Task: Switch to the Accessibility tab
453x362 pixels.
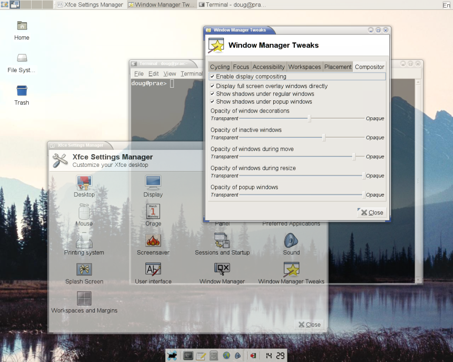Action: 268,66
